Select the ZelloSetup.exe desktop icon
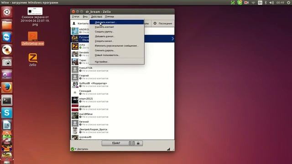Screen dimensions: 292x164 coord(33,39)
